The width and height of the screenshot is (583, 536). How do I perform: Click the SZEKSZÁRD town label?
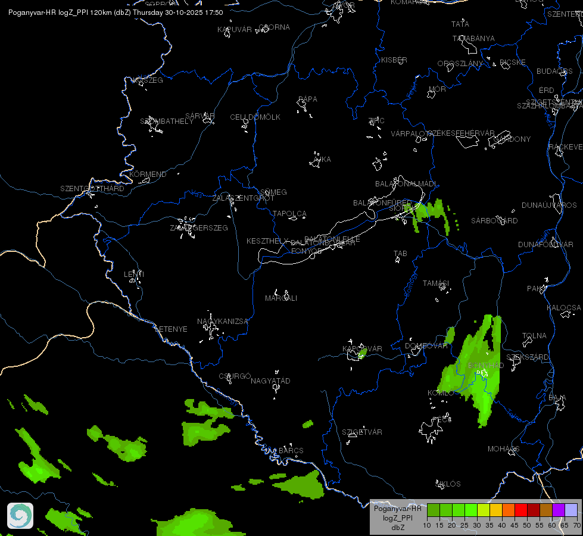pyautogui.click(x=527, y=357)
